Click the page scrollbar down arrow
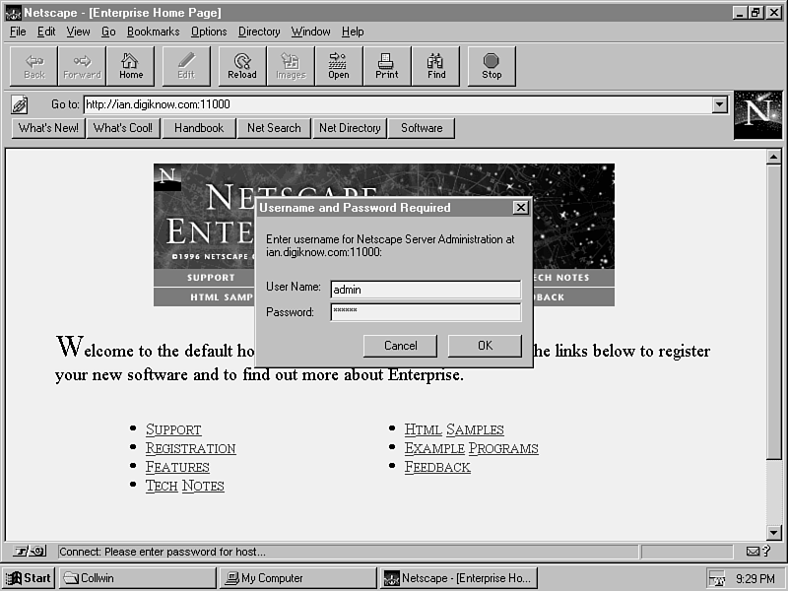The image size is (788, 591). 774,532
